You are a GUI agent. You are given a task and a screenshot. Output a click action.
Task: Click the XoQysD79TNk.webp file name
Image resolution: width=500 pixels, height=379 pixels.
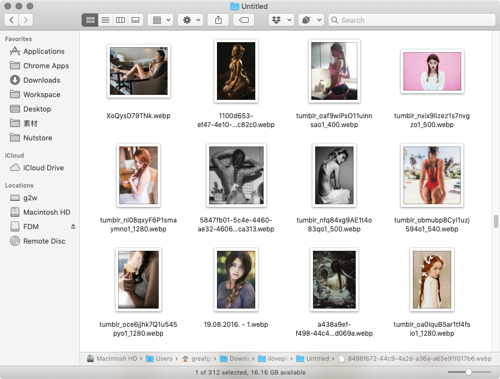coord(138,116)
